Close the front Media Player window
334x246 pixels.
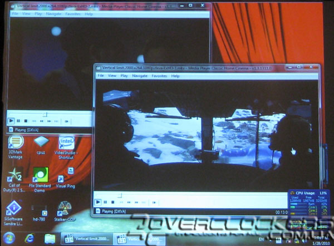coord(311,67)
